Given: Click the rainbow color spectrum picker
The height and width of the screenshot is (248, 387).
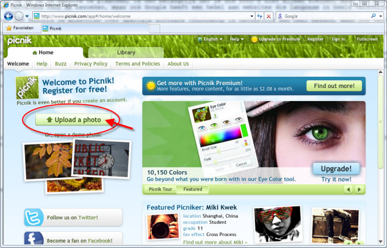Looking at the screenshot, I should (220, 136).
